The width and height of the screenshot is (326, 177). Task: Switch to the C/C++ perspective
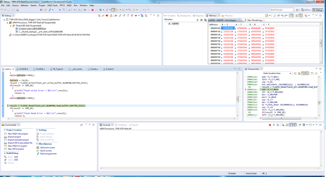tap(306, 10)
